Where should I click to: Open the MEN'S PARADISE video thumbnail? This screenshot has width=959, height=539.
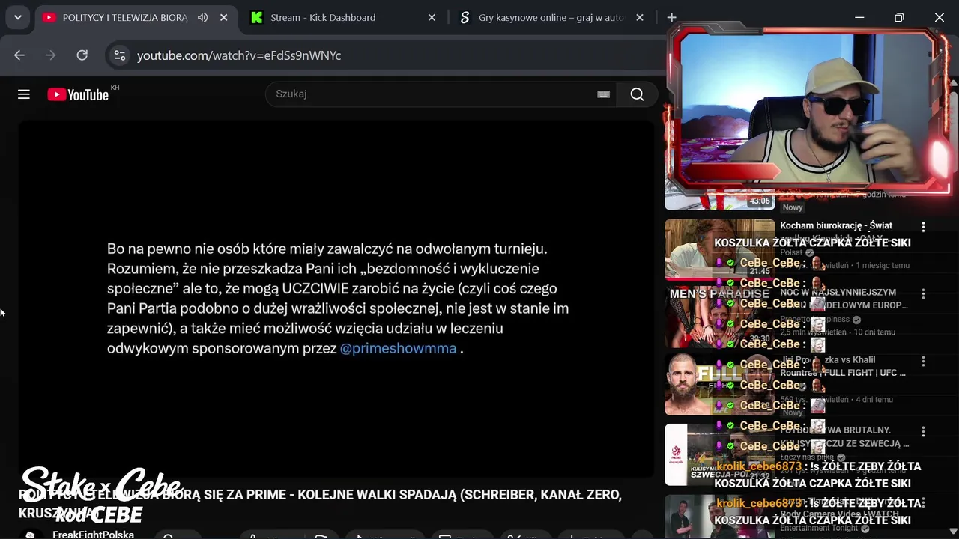click(x=720, y=317)
